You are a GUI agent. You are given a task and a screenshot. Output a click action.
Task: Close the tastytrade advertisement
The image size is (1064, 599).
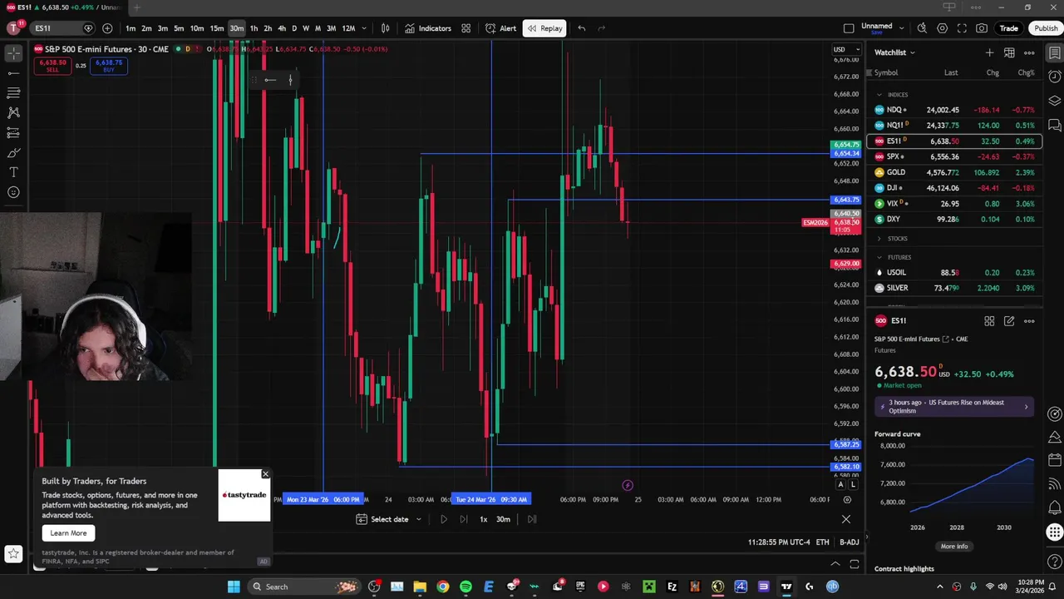[x=265, y=474]
